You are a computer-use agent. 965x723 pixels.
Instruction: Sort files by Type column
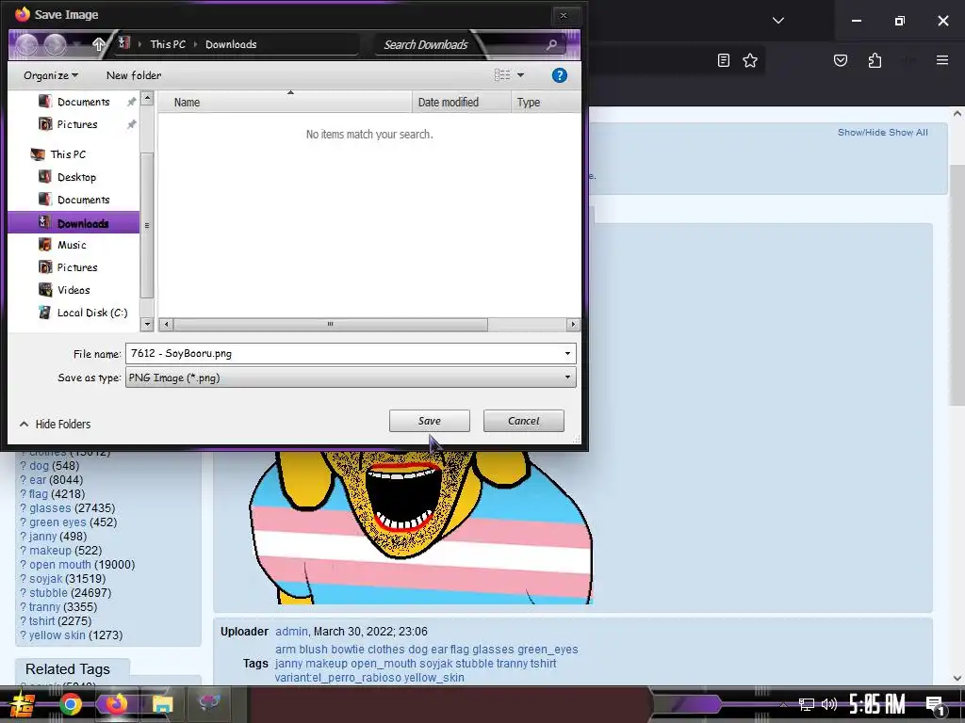[x=546, y=102]
